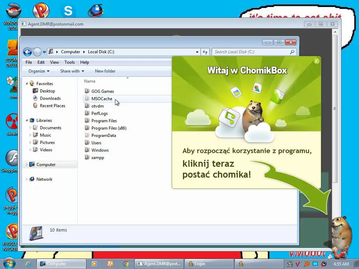Click the Explorer Back arrow button

click(27, 52)
